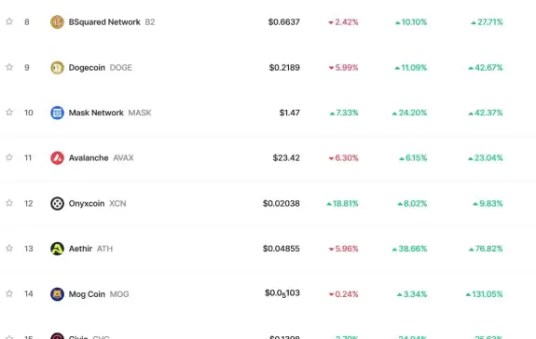Image resolution: width=536 pixels, height=339 pixels.
Task: Open the Aethir ATH name link
Action: (90, 249)
